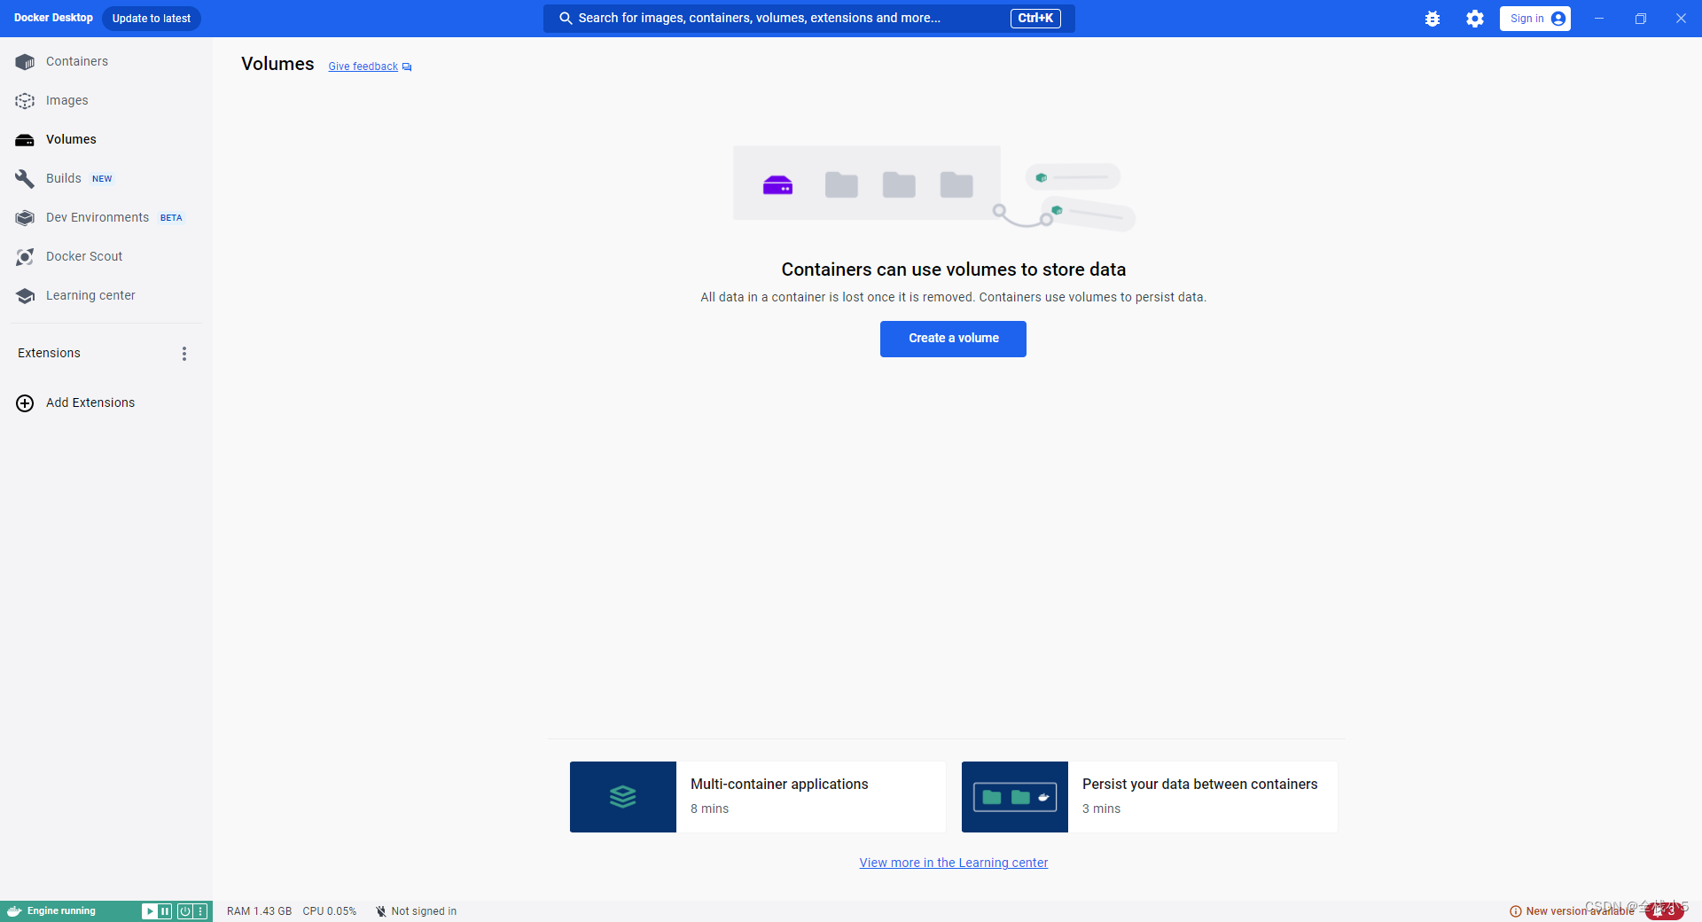Click the search magnifier icon
This screenshot has height=922, width=1702.
click(566, 18)
